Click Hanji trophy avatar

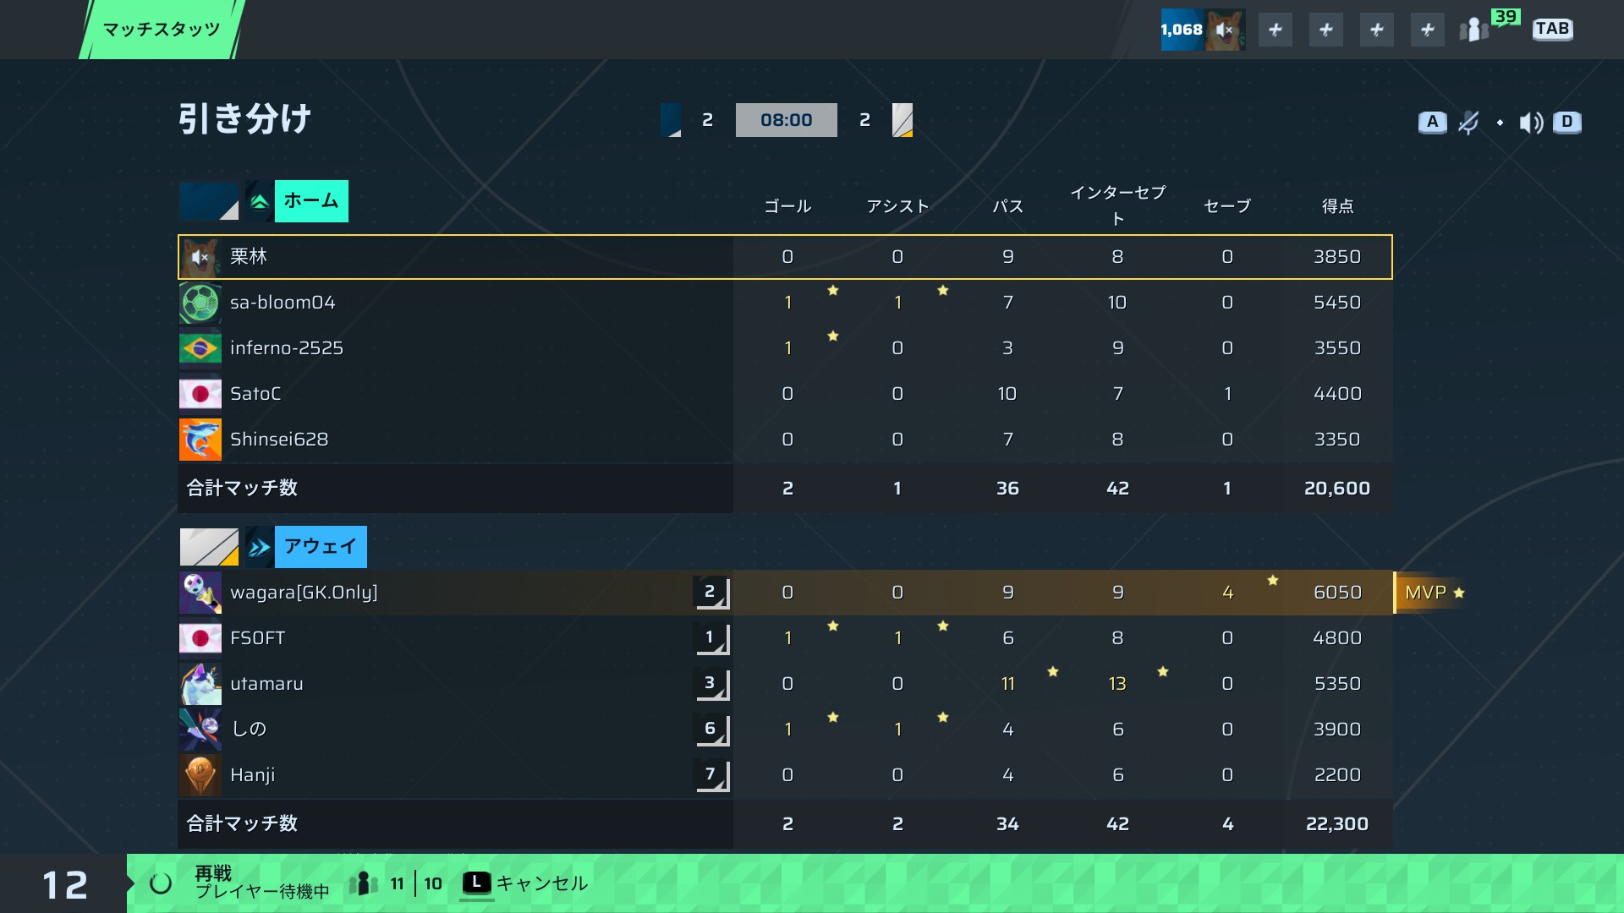pyautogui.click(x=200, y=775)
